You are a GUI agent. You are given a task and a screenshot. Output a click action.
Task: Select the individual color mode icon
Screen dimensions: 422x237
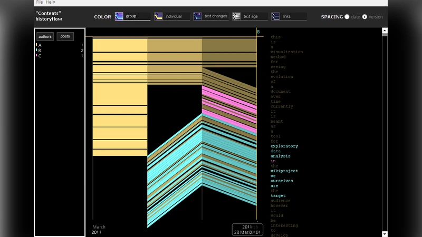(x=159, y=16)
